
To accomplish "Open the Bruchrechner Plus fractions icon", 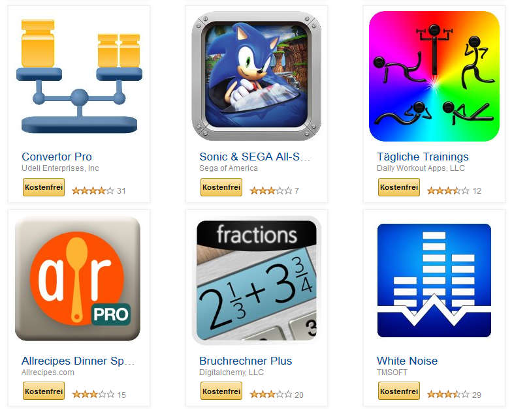I will point(256,280).
